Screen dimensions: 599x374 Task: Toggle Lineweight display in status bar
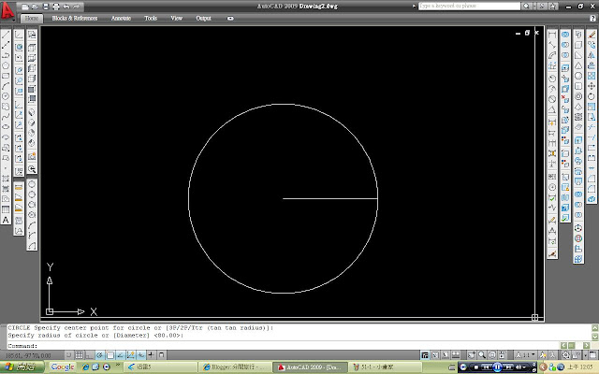pos(152,355)
